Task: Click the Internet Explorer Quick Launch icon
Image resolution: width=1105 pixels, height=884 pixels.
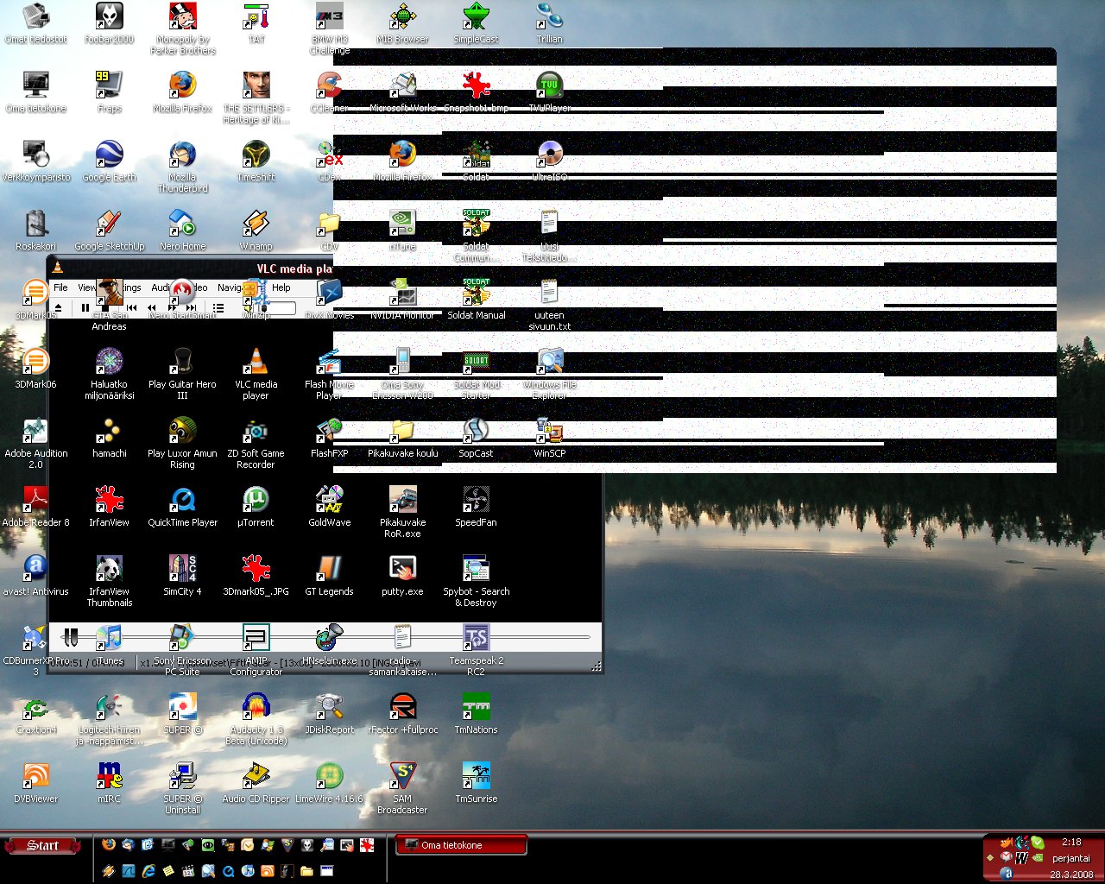Action: pos(148,871)
